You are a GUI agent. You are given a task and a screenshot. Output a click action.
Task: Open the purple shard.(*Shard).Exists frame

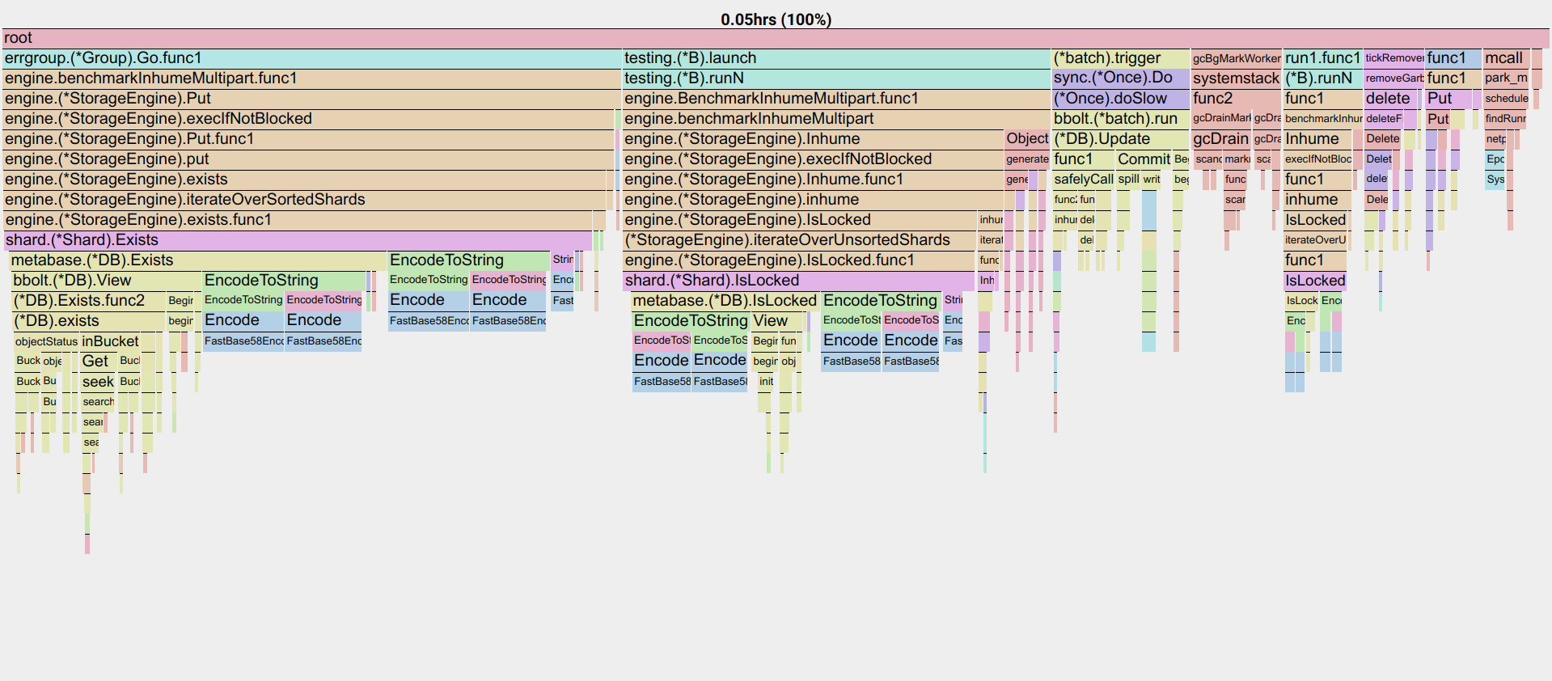(298, 240)
